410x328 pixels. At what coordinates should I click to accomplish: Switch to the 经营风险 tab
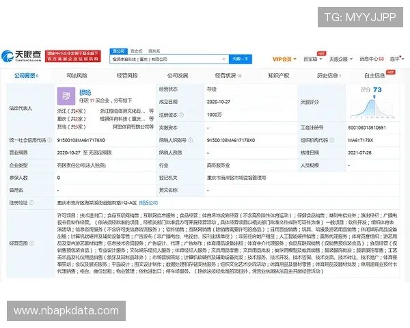point(127,76)
